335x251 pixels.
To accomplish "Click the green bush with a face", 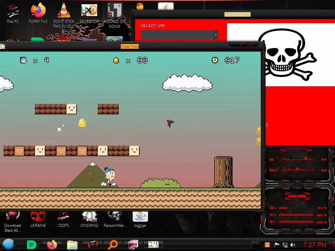I will (161, 183).
